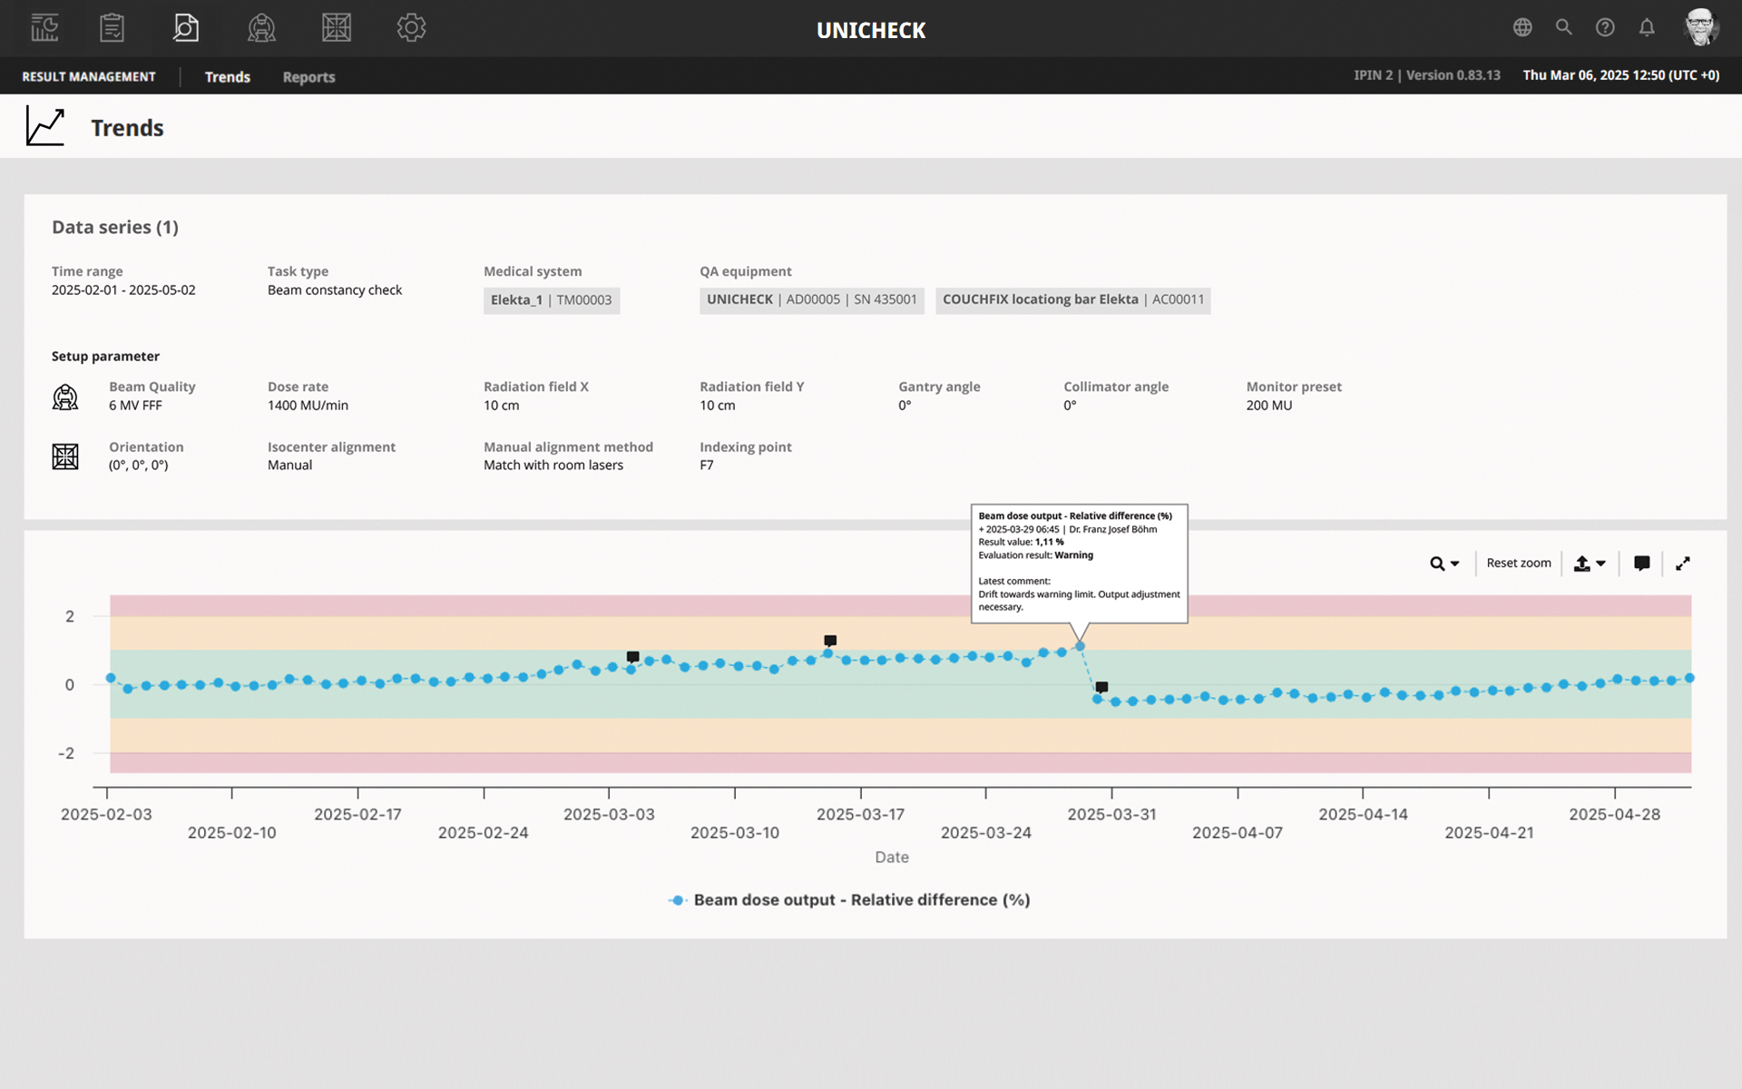The width and height of the screenshot is (1742, 1089).
Task: Expand the chart export dropdown
Action: (1590, 564)
